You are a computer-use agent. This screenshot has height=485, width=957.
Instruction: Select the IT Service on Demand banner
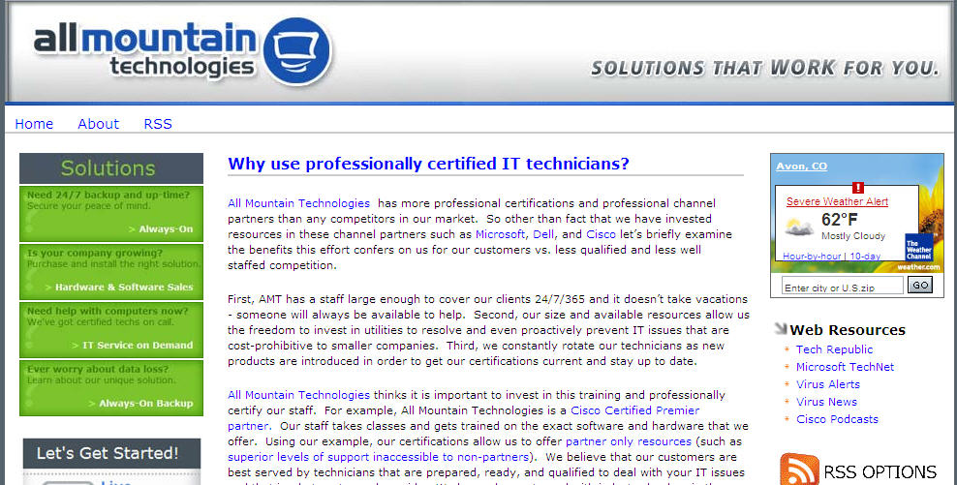[111, 329]
